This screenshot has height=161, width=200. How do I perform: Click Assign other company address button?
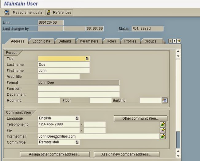point(55,154)
